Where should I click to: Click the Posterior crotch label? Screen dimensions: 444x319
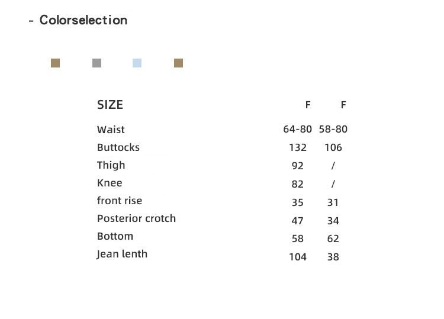tap(137, 218)
